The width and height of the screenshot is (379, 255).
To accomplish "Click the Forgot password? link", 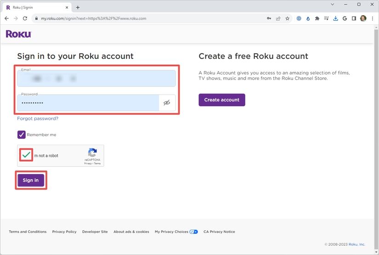I will pos(38,119).
